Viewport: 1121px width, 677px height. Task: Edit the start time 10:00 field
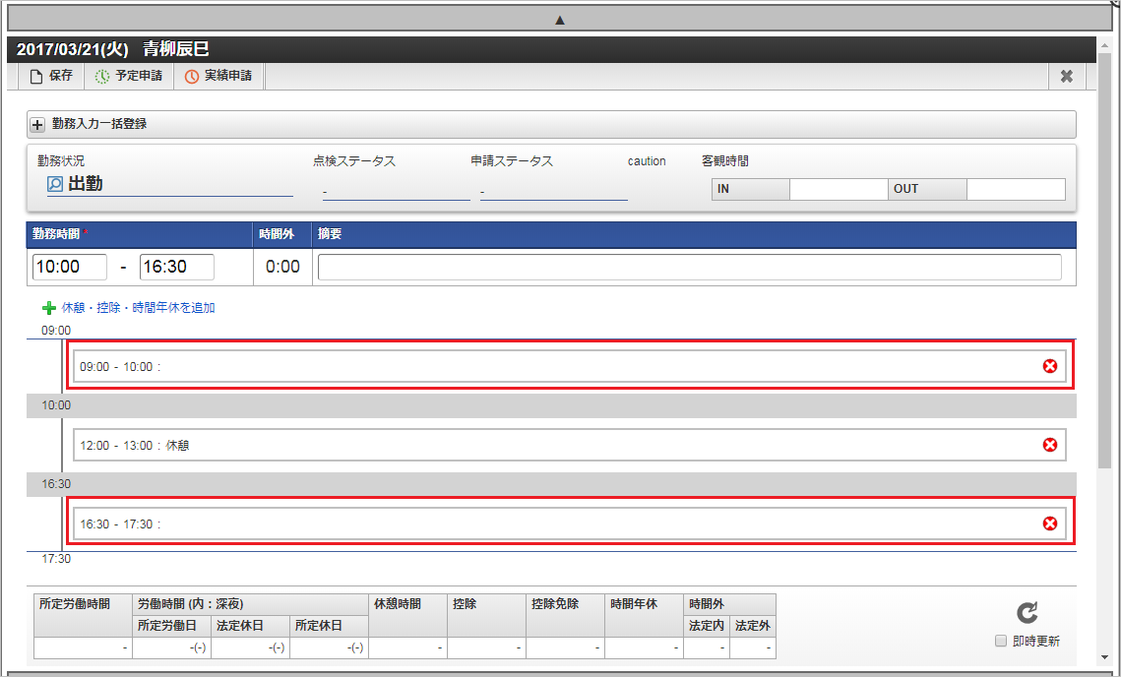tap(69, 267)
